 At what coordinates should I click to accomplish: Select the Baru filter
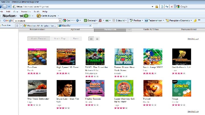point(76,39)
